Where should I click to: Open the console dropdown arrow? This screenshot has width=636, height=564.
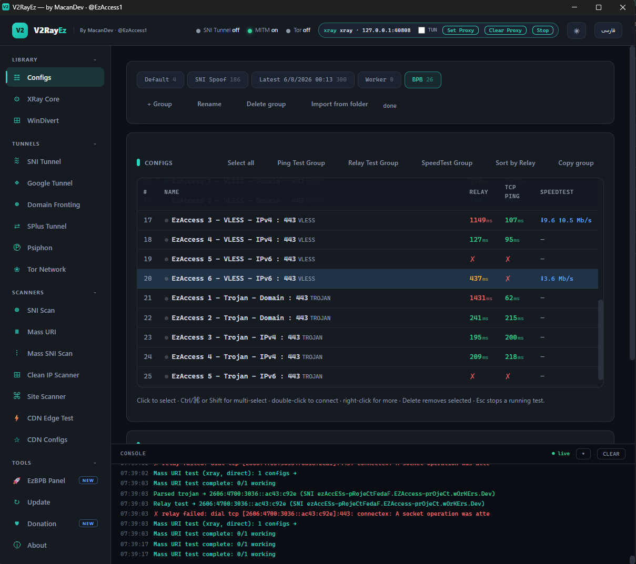click(x=583, y=454)
